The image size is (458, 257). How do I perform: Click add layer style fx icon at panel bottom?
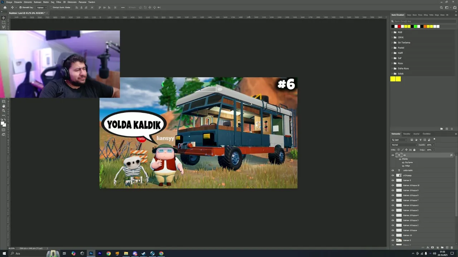[428, 247]
